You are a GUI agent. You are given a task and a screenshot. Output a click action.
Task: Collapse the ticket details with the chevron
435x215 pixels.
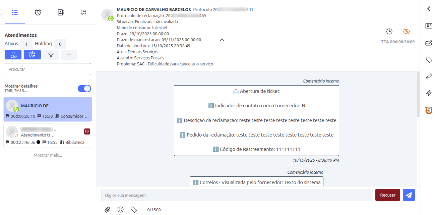coord(222,39)
